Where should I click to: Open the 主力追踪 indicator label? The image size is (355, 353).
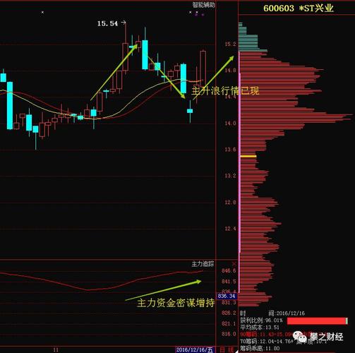pyautogui.click(x=203, y=264)
